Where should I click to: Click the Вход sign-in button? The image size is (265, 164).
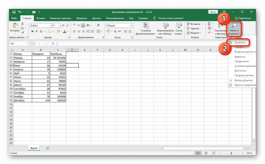click(213, 12)
